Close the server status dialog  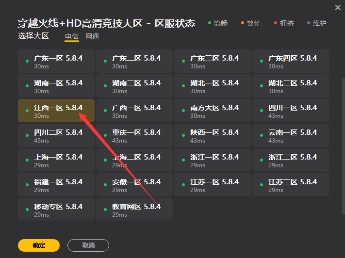(x=338, y=8)
